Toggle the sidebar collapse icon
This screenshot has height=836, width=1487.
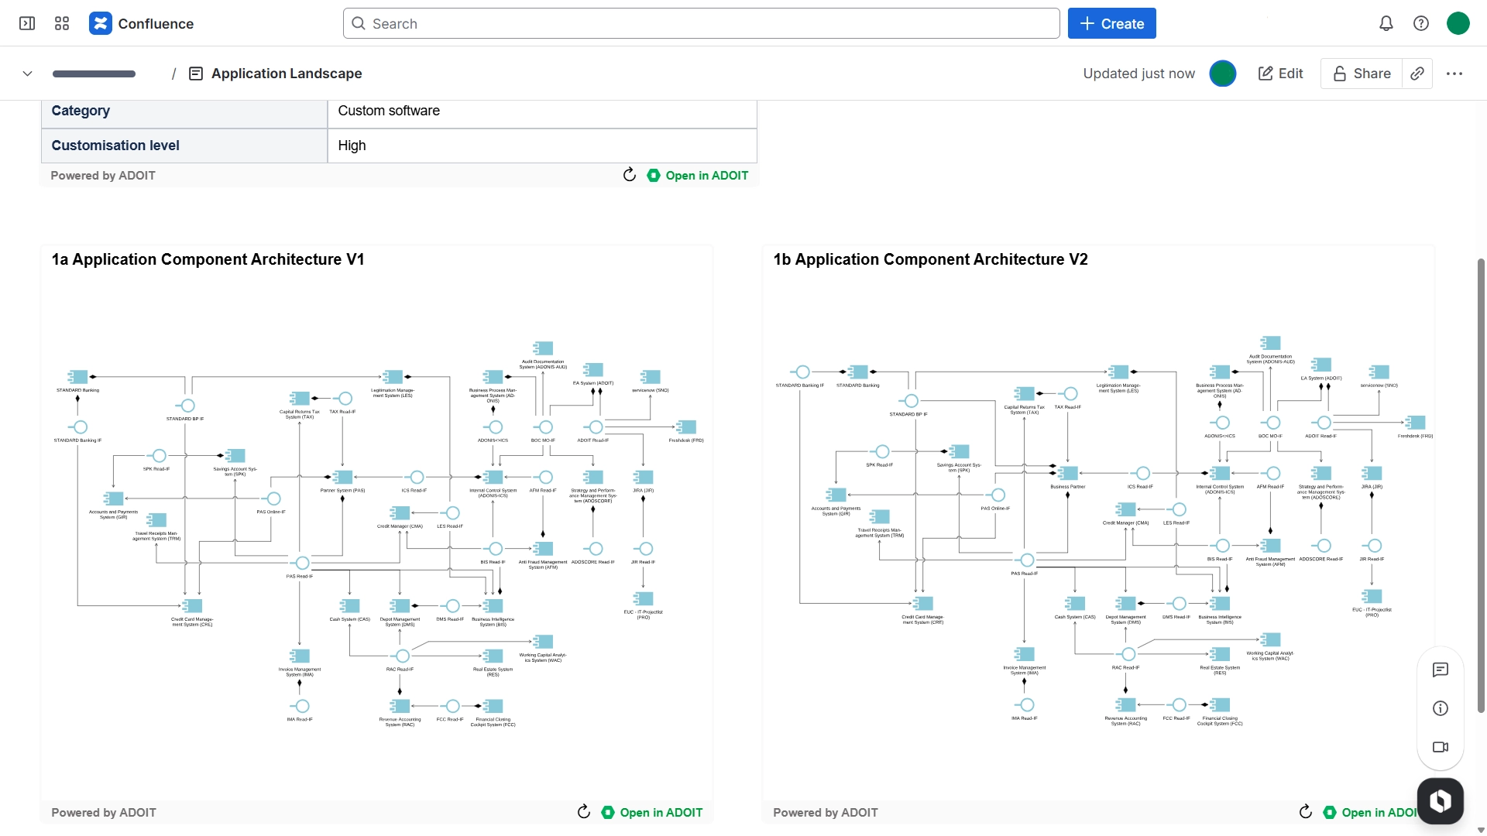(x=27, y=23)
